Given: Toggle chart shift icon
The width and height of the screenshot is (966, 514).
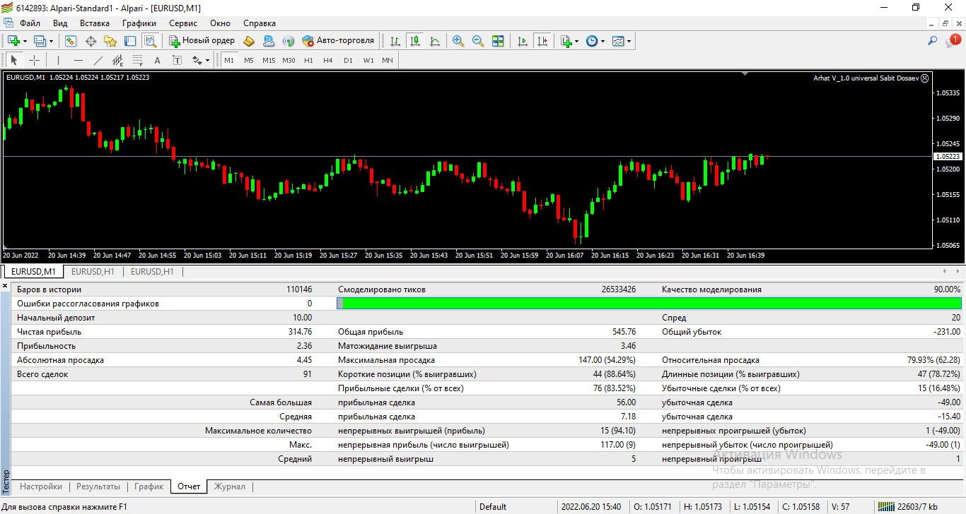Looking at the screenshot, I should click(x=542, y=41).
